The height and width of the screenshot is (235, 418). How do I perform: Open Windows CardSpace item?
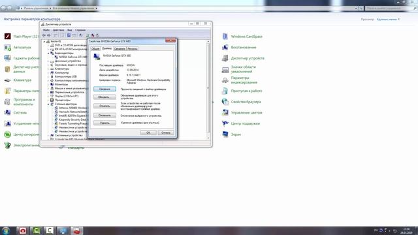(x=242, y=37)
